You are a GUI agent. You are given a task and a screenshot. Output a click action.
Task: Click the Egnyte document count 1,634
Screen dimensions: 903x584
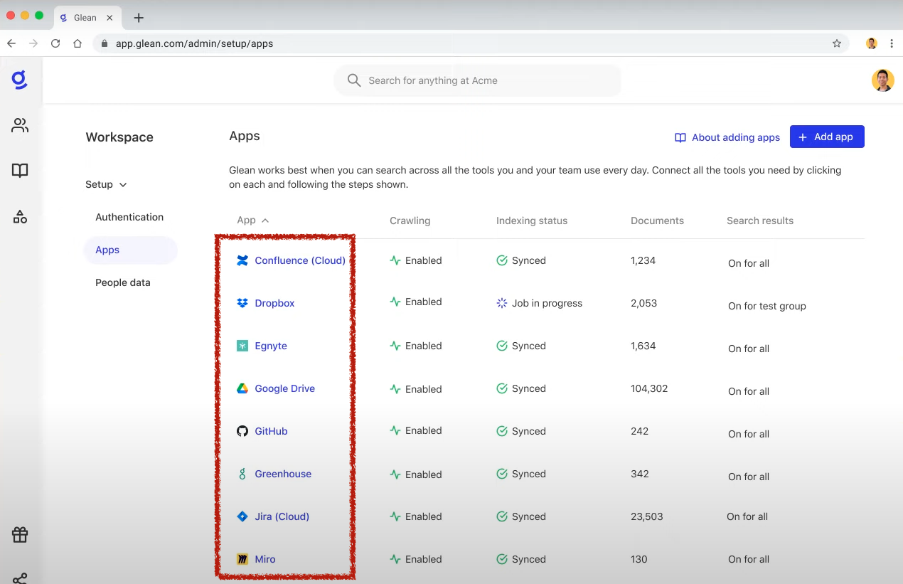tap(643, 346)
